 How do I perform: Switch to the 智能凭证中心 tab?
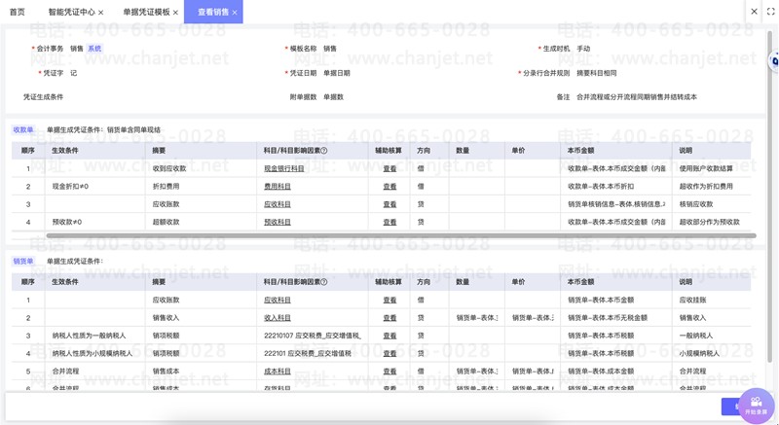pyautogui.click(x=71, y=12)
